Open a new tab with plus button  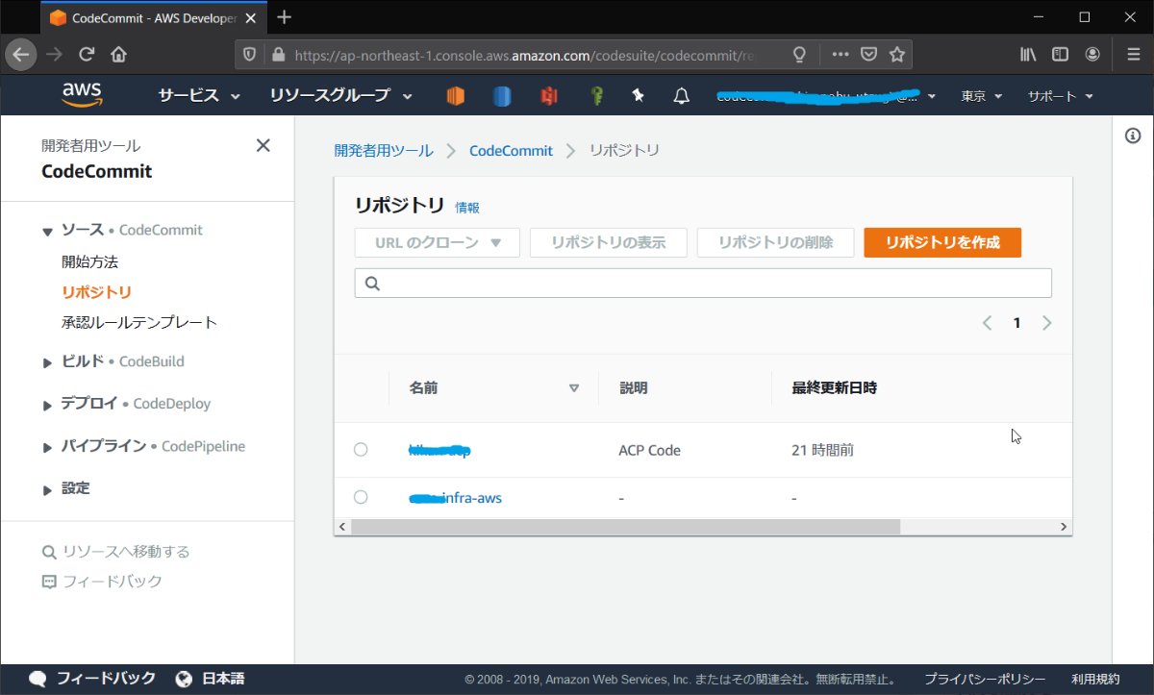tap(284, 17)
